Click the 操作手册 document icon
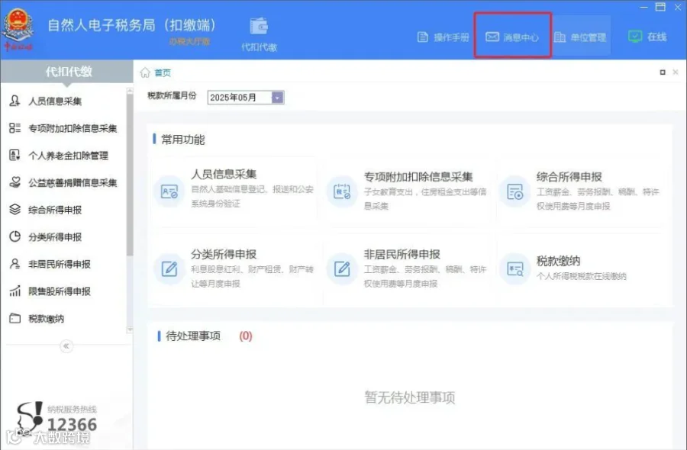This screenshot has width=687, height=450. point(422,37)
